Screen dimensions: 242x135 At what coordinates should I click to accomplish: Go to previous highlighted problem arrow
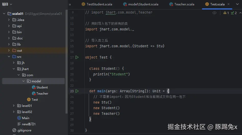point(240,13)
